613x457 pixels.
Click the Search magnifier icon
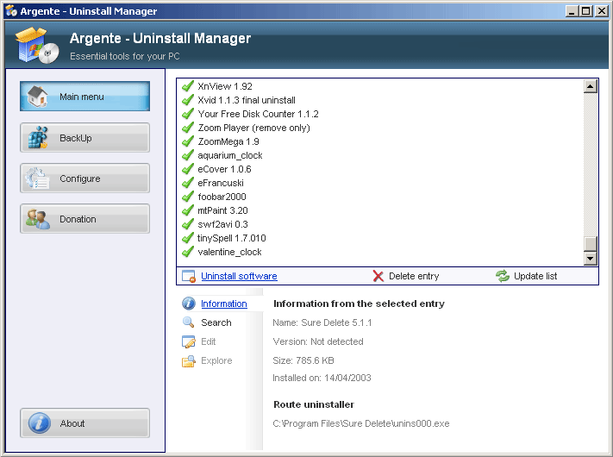(x=189, y=322)
